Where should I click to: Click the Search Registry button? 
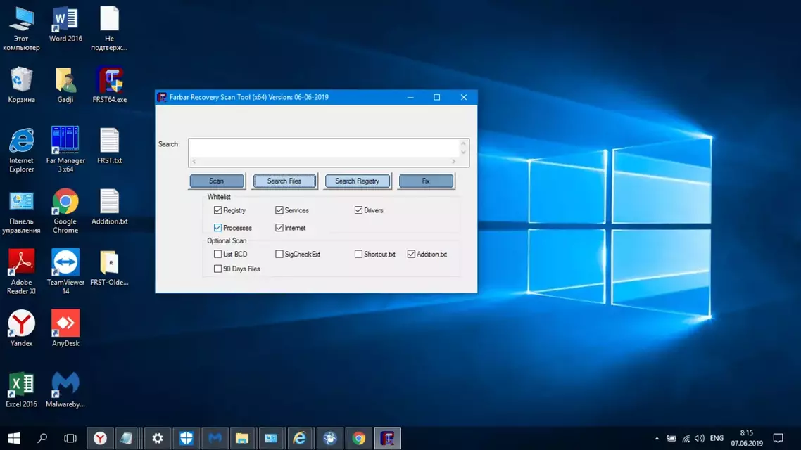coord(357,181)
